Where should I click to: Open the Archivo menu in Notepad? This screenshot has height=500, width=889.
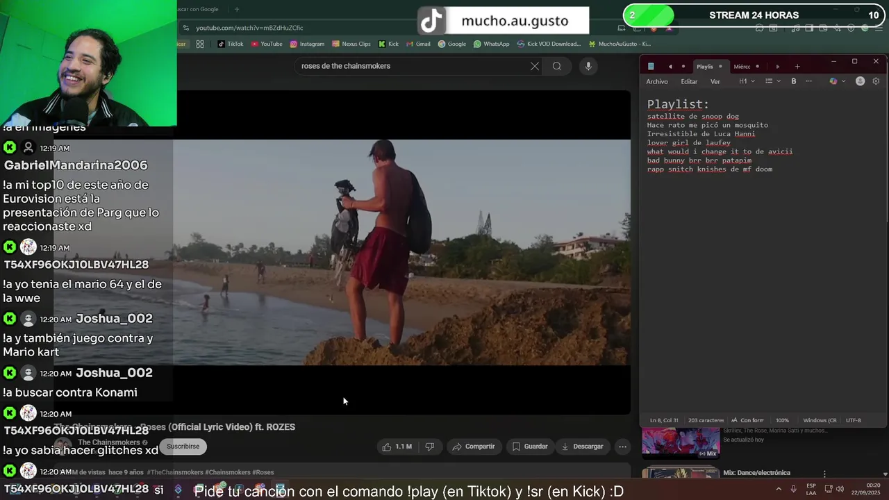pos(657,81)
